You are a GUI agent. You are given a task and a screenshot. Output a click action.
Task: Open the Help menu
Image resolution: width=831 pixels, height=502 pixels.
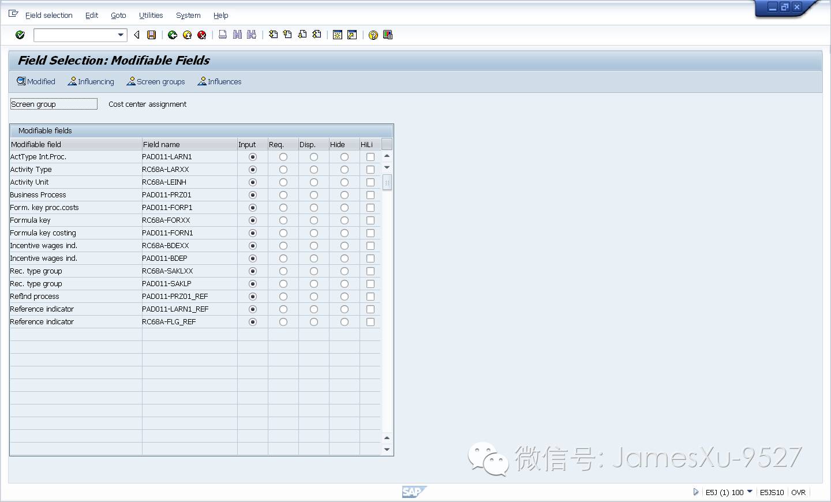(x=220, y=16)
